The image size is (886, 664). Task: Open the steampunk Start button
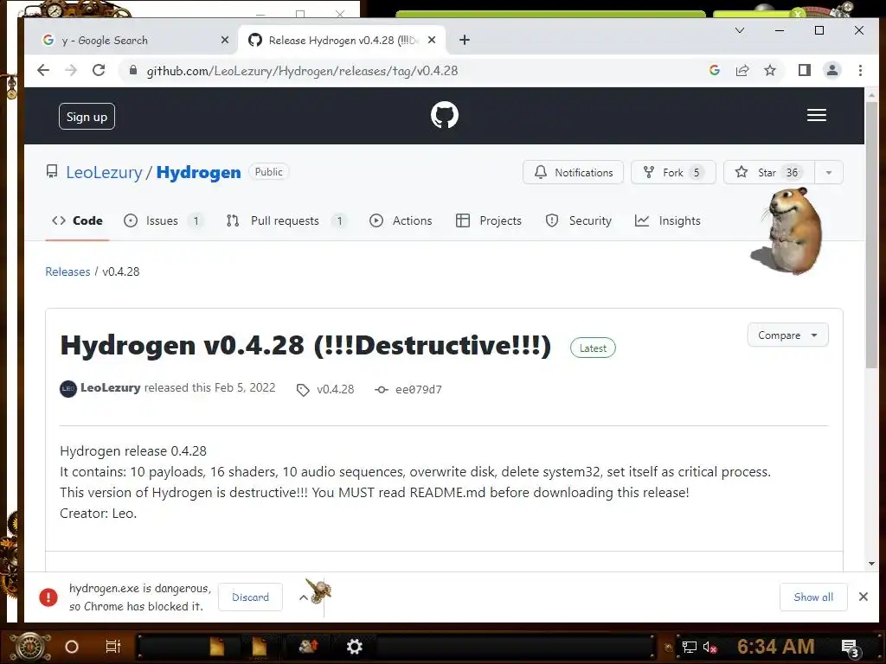coord(30,647)
